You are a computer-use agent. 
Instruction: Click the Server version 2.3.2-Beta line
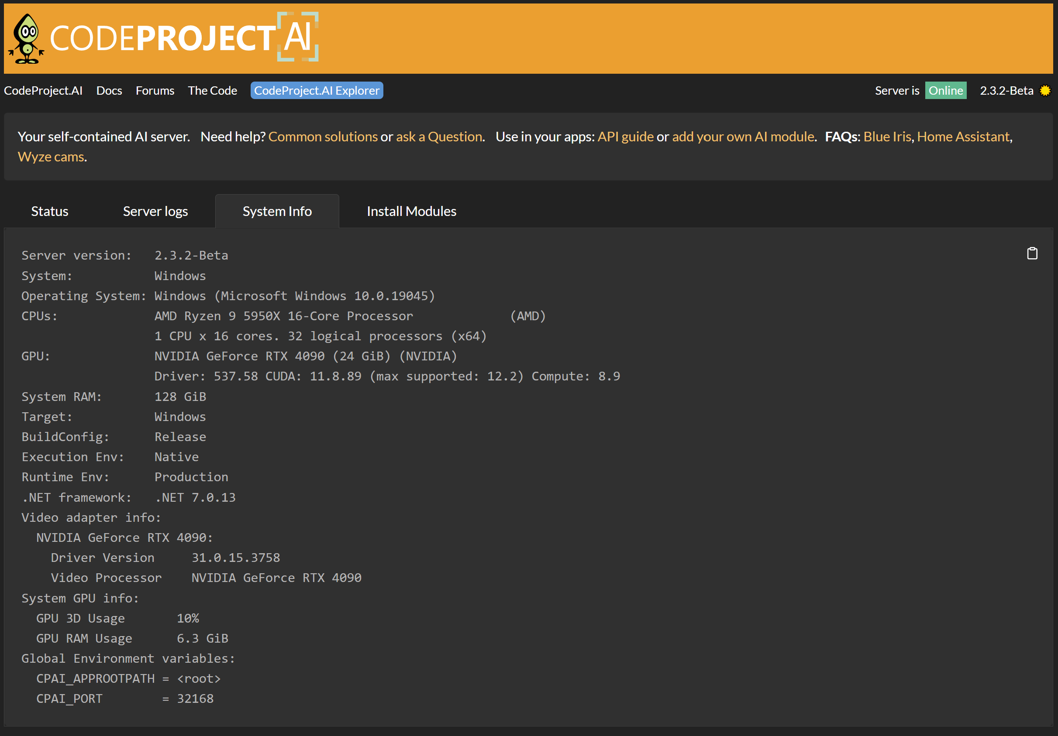tap(125, 256)
